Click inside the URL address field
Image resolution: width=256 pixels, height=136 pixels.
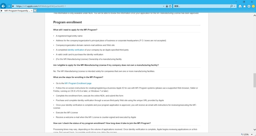88,6
